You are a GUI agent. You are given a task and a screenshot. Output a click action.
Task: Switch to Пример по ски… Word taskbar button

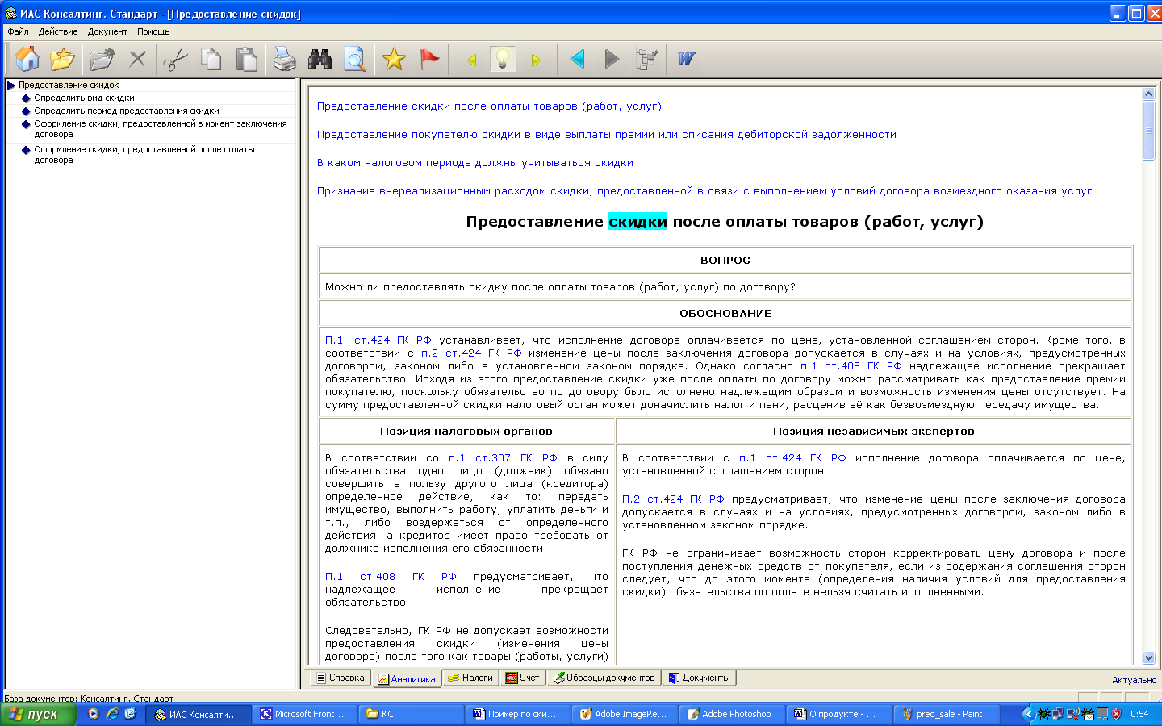point(516,714)
